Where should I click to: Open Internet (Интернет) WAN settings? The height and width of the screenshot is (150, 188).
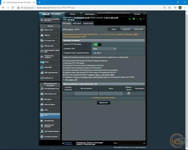50,99
